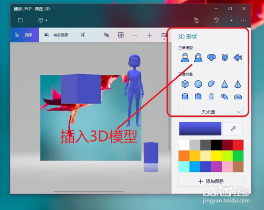Choose the green color swatch
This screenshot has height=210, width=264.
click(x=238, y=156)
